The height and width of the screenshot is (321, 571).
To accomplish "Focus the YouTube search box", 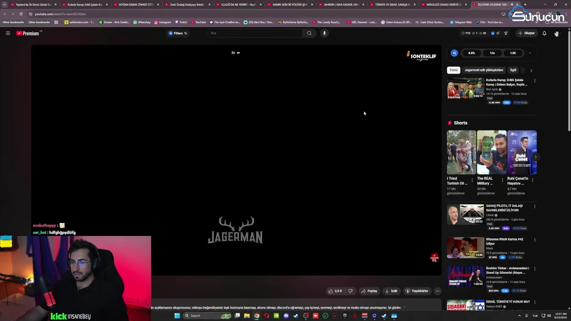I will pos(256,33).
